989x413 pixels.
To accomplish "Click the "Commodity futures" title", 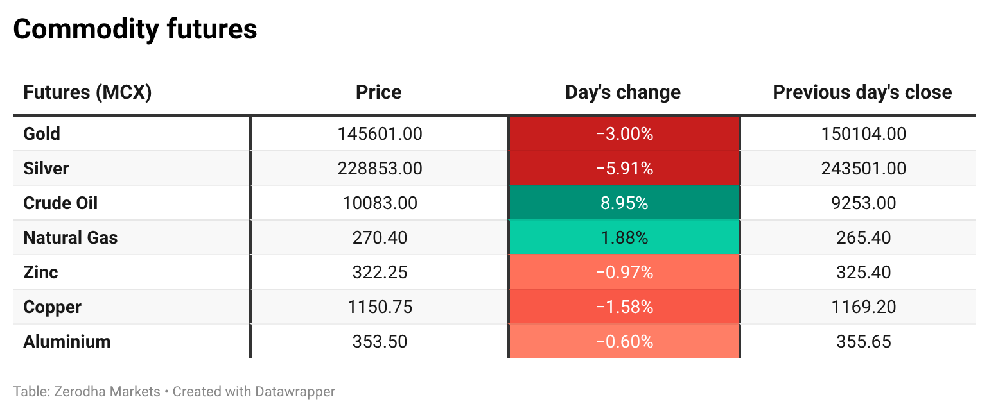I will (x=135, y=29).
